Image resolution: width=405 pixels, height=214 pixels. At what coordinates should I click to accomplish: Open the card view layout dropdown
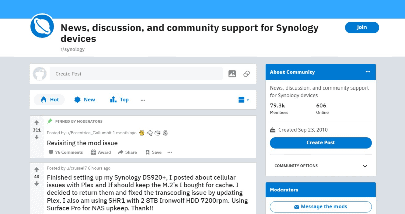tap(244, 100)
